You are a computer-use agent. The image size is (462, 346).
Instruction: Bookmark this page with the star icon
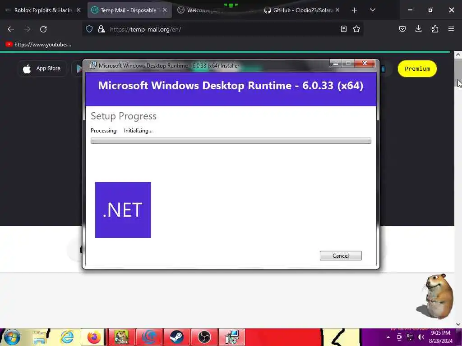(356, 29)
